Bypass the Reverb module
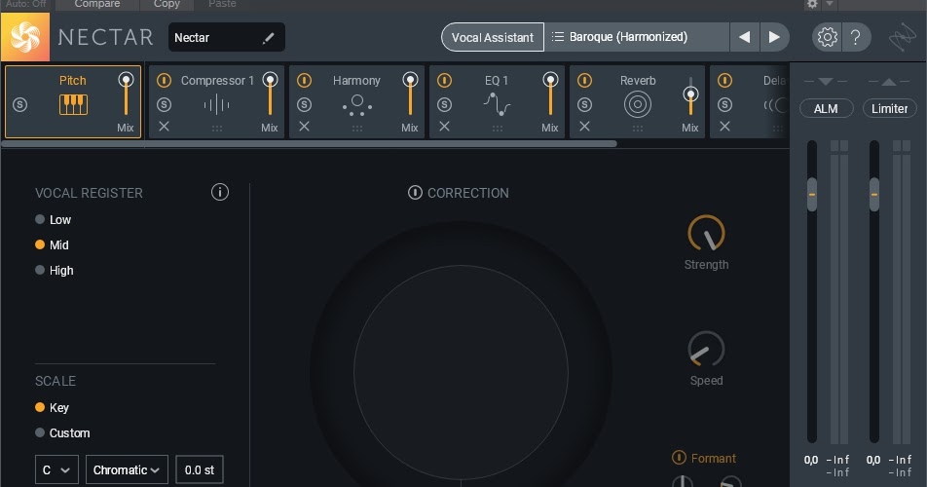 [584, 81]
